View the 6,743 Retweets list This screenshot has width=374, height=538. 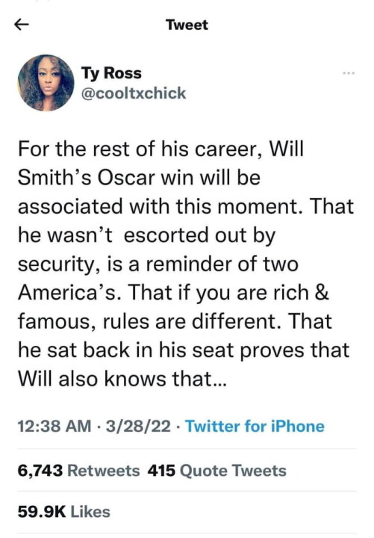point(78,471)
